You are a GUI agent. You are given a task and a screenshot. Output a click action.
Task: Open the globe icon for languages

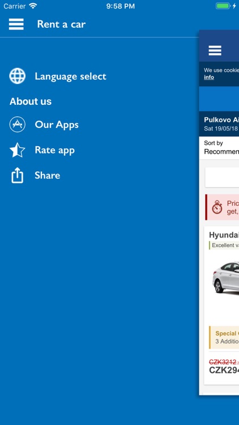pyautogui.click(x=18, y=76)
